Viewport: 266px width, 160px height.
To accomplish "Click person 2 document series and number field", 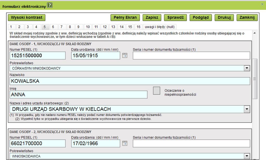I will coord(191,143).
